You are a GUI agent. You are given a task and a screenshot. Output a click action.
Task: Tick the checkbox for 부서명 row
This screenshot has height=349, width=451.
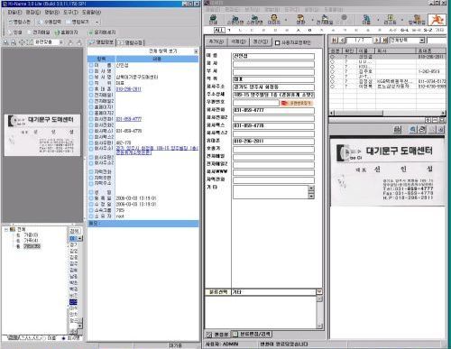coord(91,78)
